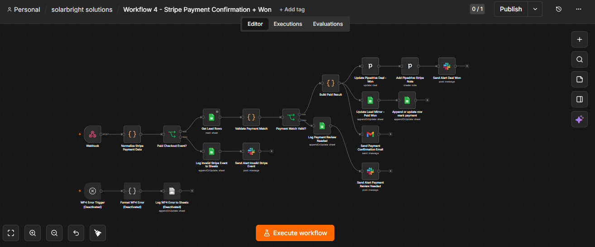Click the output plus after Send Alert Deal Won
The height and width of the screenshot is (247, 595).
pos(467,66)
